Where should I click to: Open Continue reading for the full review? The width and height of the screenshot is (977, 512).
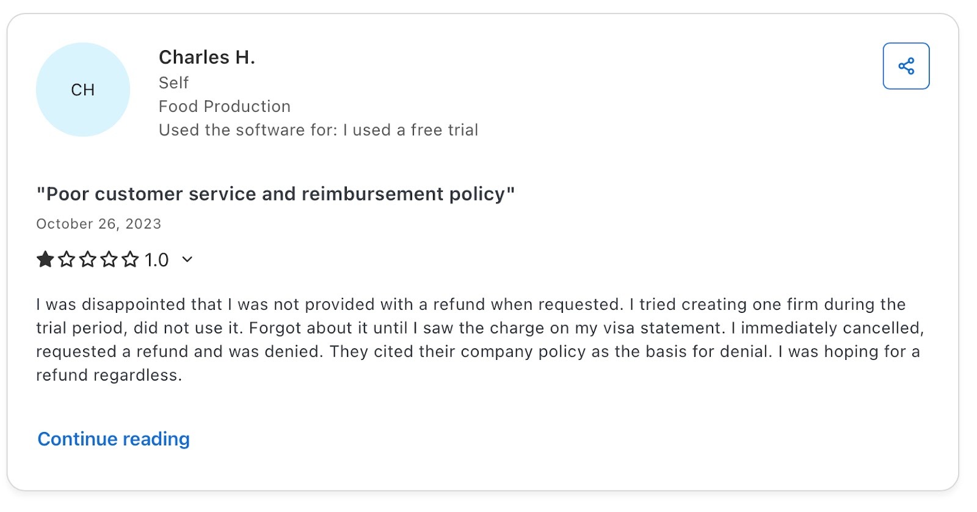(x=113, y=439)
